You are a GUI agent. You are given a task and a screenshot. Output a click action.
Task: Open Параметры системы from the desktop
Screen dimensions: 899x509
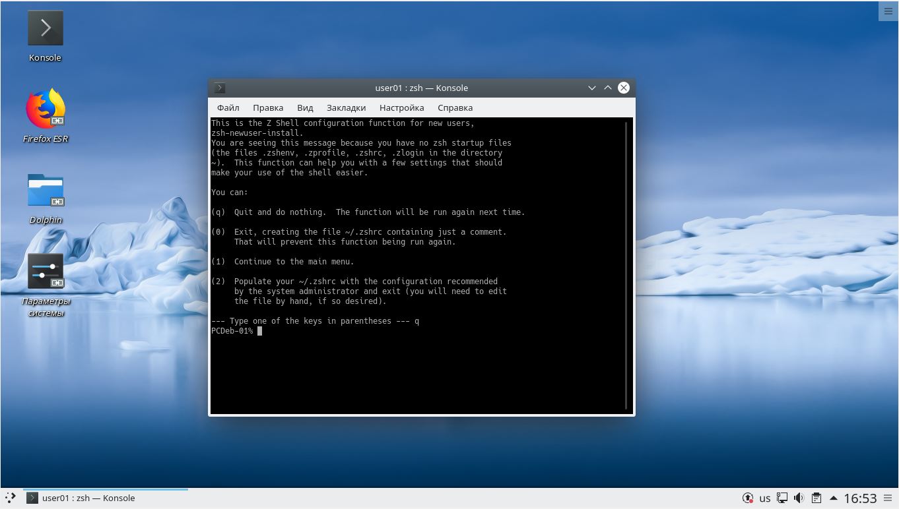(x=45, y=271)
